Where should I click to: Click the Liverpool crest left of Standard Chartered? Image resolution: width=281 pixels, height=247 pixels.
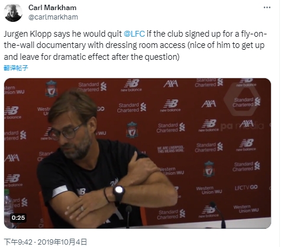(51, 89)
